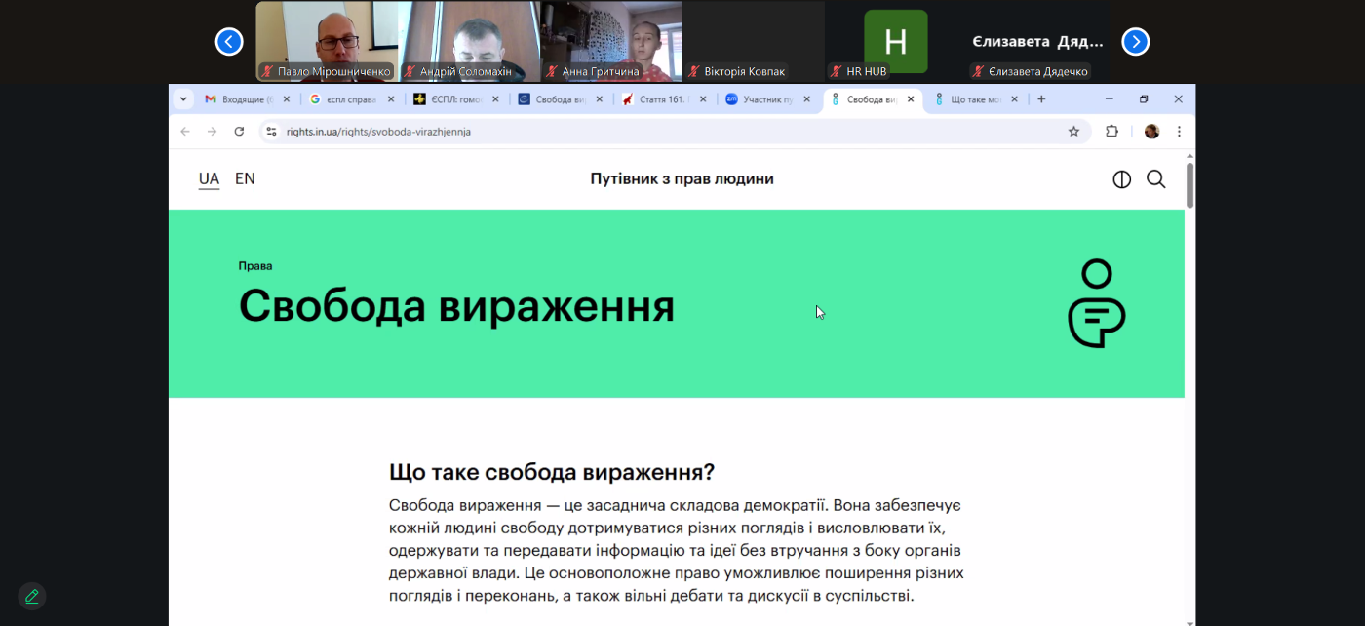Image resolution: width=1365 pixels, height=626 pixels.
Task: Close the єспл справа tab
Action: (x=390, y=99)
